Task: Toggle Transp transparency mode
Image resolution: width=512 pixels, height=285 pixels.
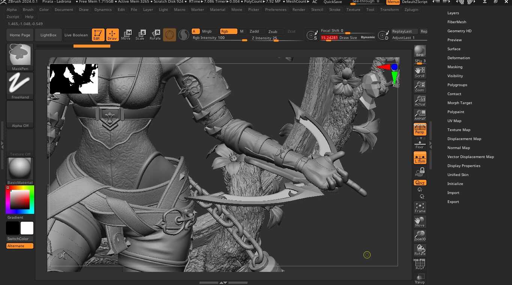Action: click(420, 278)
